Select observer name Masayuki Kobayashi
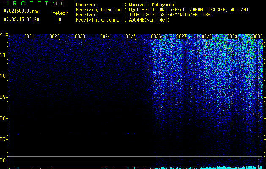 click(152, 5)
